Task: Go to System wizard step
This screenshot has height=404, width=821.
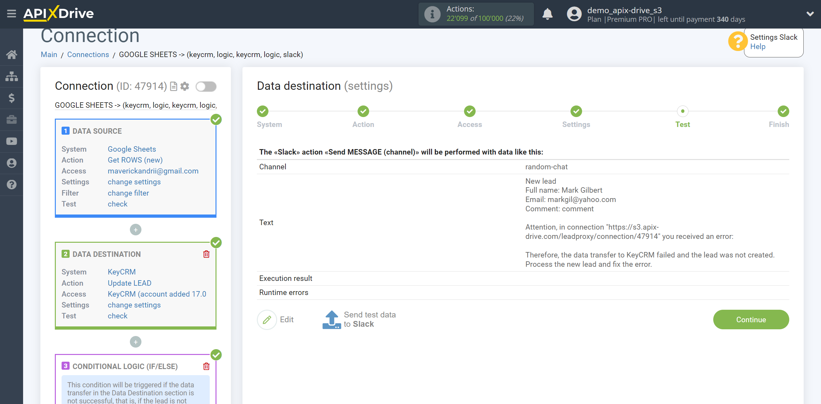Action: tap(263, 111)
